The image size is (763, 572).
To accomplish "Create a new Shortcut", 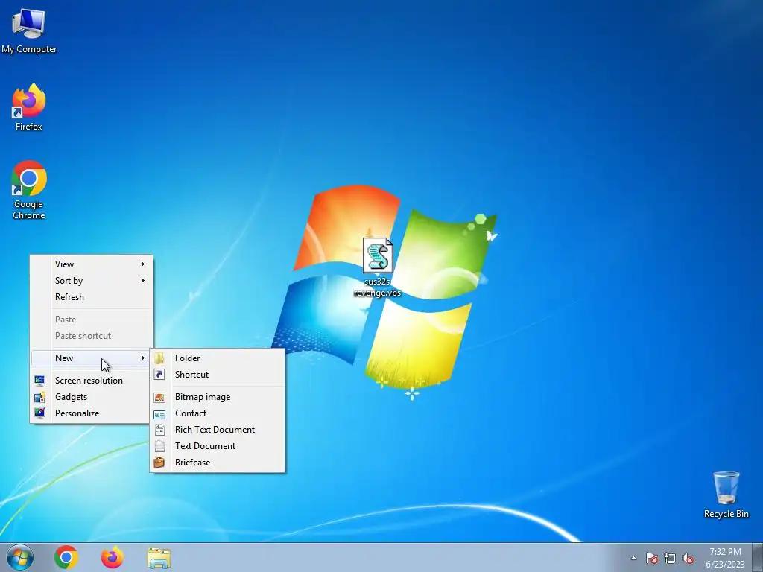I will coord(218,375).
